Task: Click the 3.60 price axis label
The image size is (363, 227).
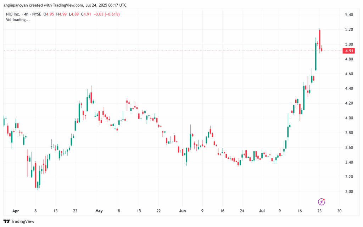Action: 349,147
